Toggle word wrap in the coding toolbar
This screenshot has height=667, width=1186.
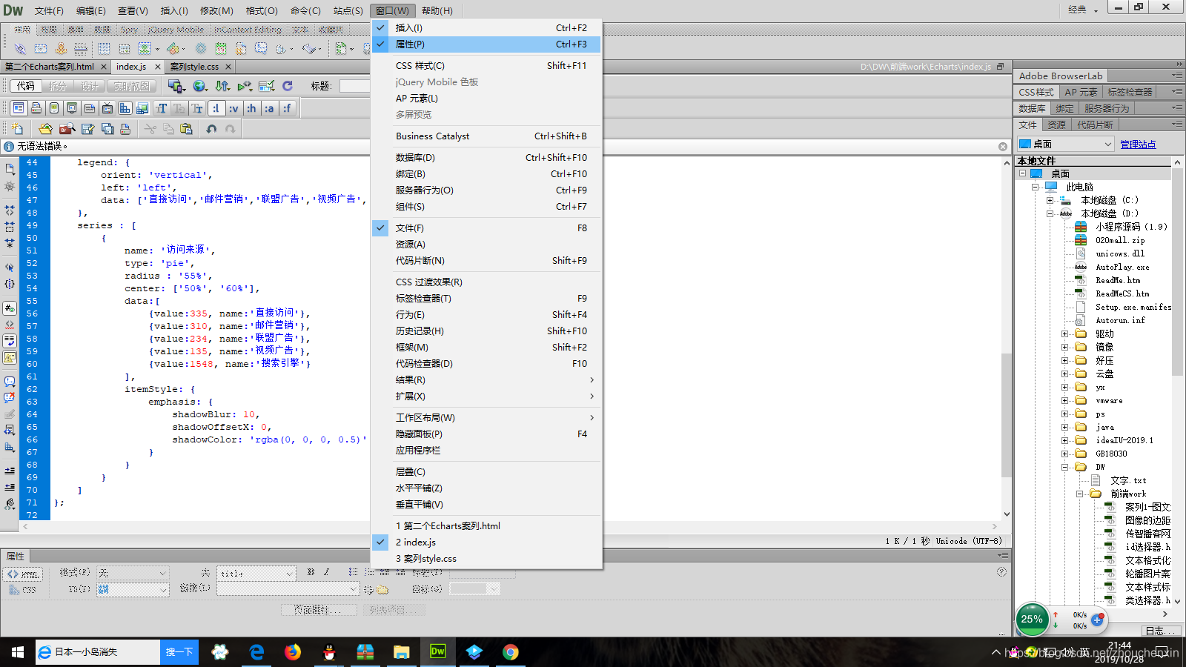click(x=10, y=341)
